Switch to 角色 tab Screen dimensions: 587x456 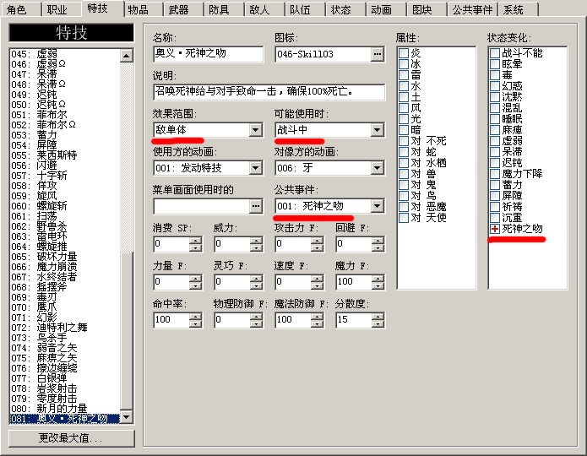click(20, 9)
